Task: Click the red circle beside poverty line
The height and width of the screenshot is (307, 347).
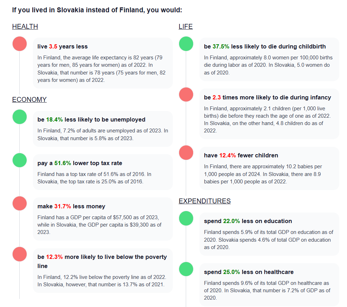Action: click(x=20, y=254)
